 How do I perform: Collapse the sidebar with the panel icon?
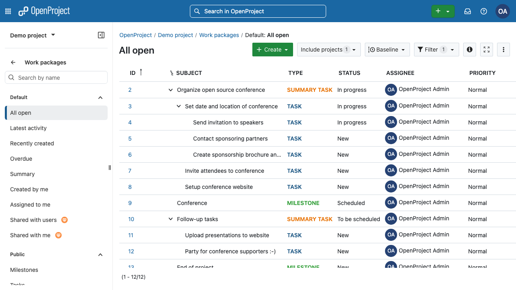point(101,35)
